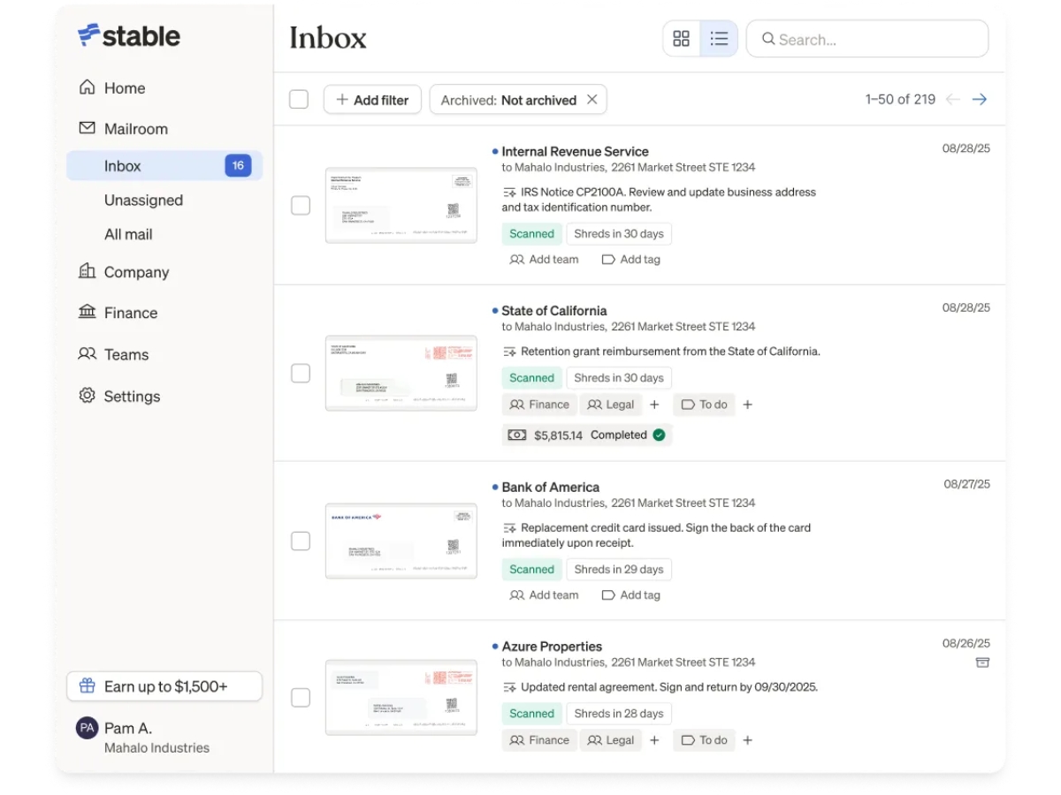
Task: Click the PA user avatar
Action: coord(87,729)
